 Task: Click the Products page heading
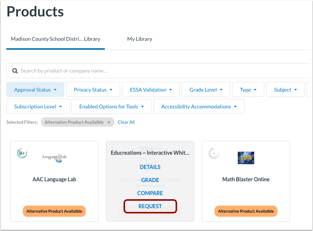(35, 12)
